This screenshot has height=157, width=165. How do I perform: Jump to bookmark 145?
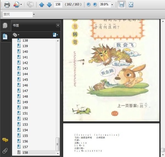pyautogui.click(x=25, y=79)
